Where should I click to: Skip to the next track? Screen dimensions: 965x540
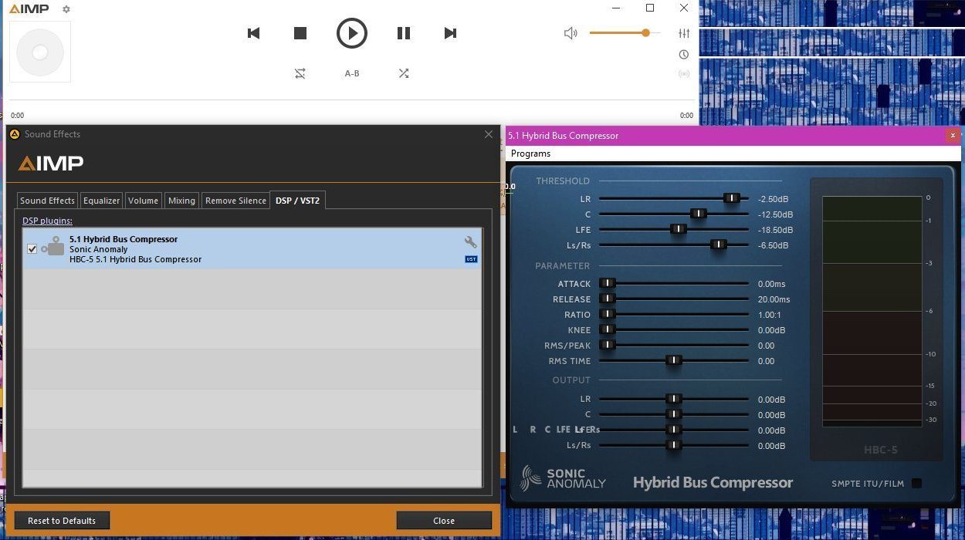click(450, 33)
